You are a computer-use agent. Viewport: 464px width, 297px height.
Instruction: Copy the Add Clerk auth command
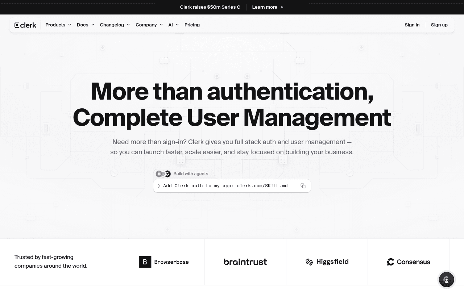[303, 186]
